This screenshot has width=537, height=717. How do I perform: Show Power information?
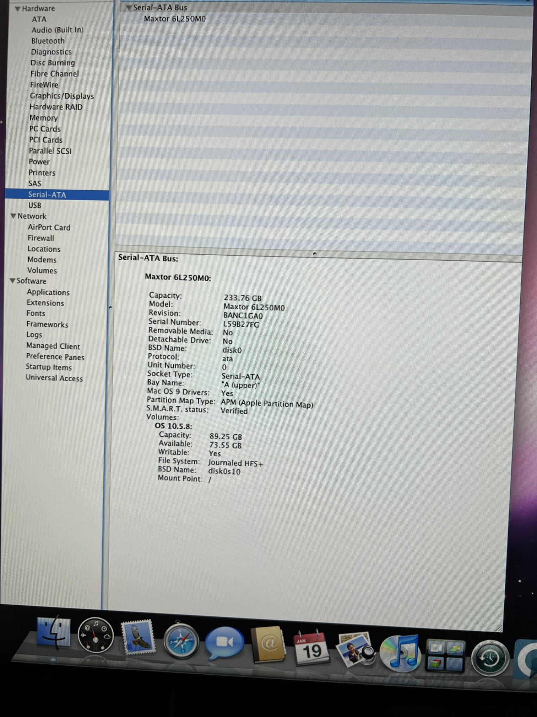click(39, 162)
